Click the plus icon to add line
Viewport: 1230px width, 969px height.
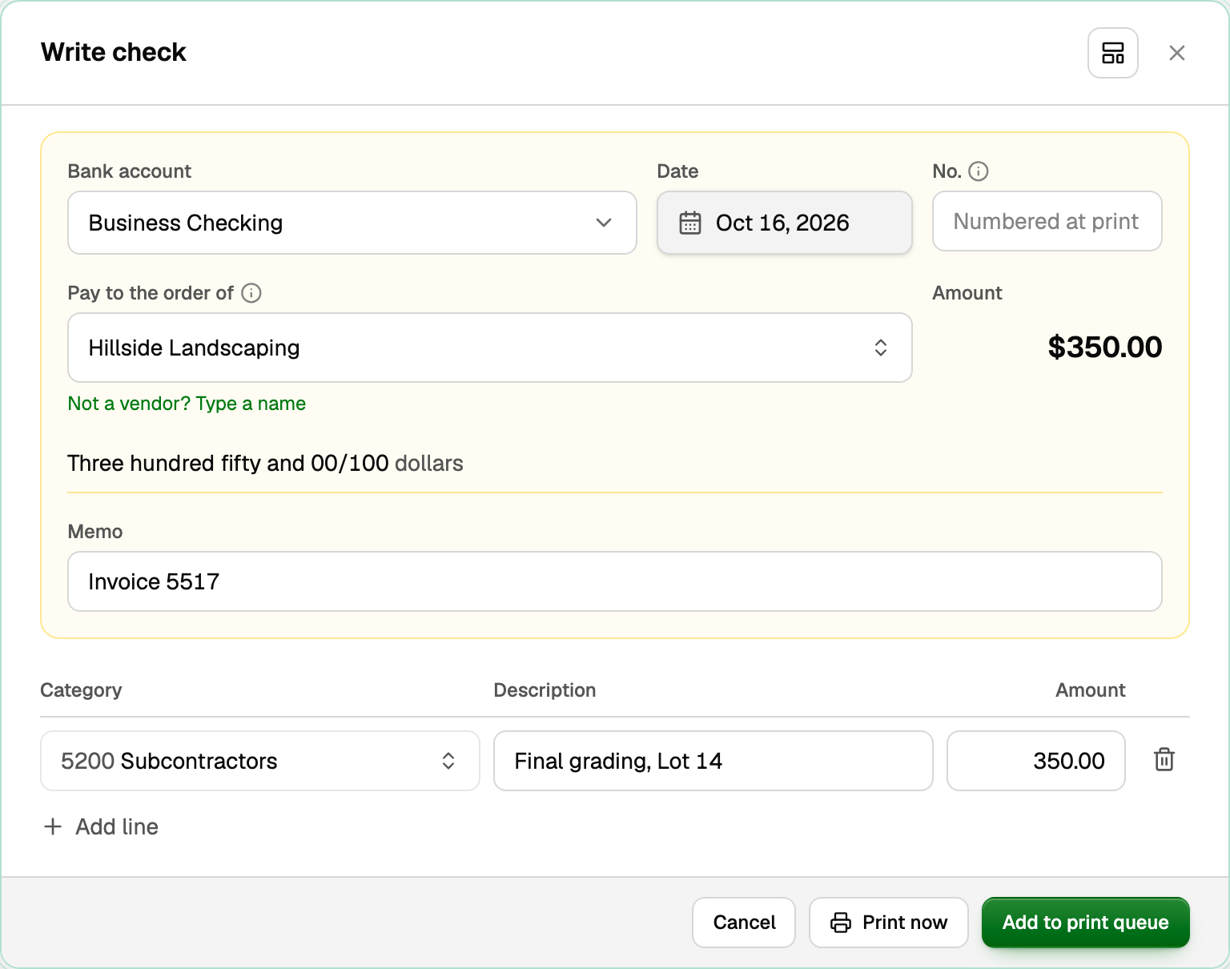[53, 826]
